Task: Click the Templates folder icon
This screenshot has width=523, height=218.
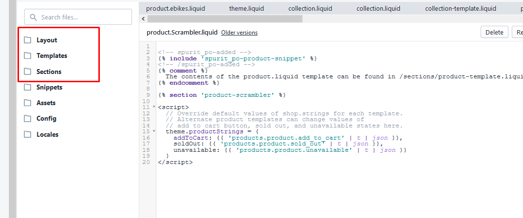Action: pos(27,55)
